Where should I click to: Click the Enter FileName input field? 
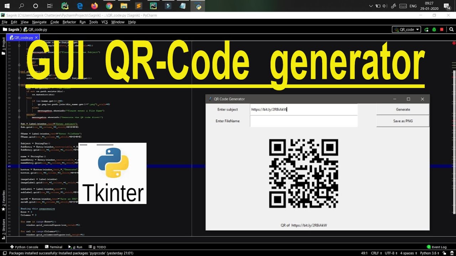coord(304,121)
